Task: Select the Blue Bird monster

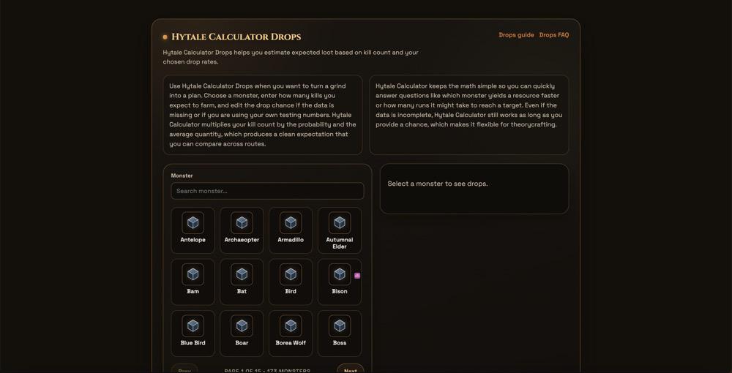Action: tap(193, 334)
